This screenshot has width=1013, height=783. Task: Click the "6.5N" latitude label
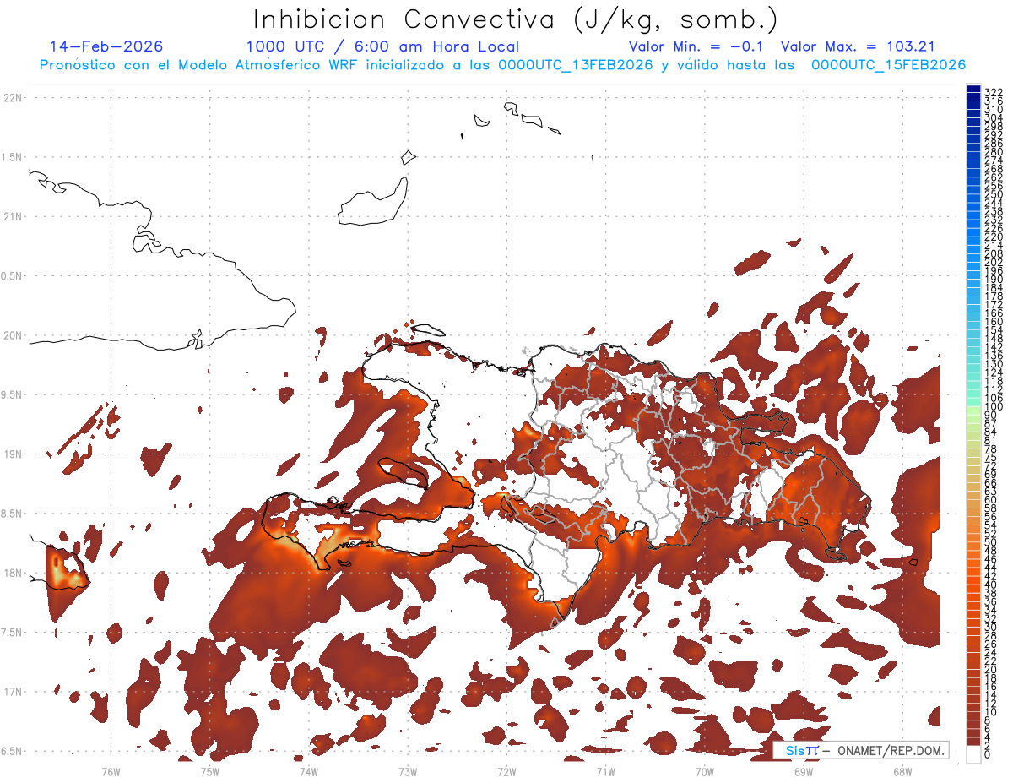coord(12,752)
